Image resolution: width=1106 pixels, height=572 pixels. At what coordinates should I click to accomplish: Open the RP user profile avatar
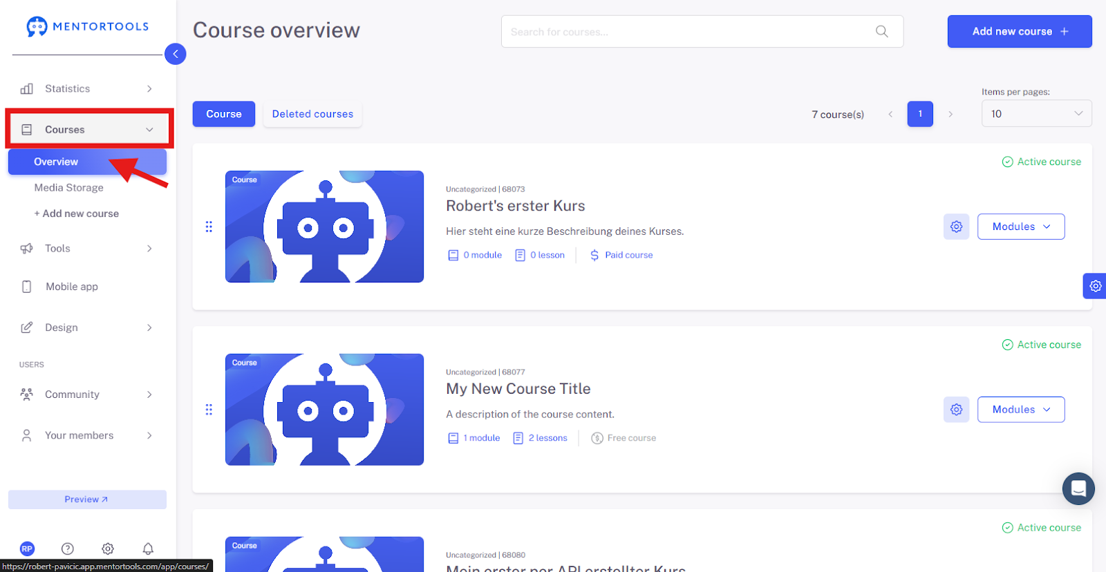coord(27,549)
